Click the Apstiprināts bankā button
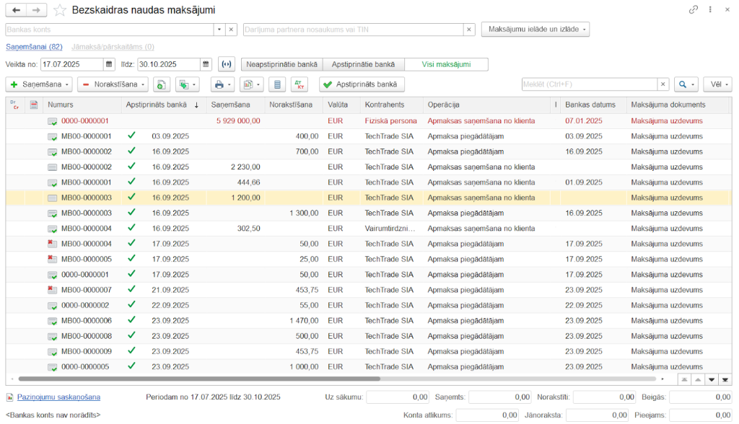 pyautogui.click(x=362, y=84)
